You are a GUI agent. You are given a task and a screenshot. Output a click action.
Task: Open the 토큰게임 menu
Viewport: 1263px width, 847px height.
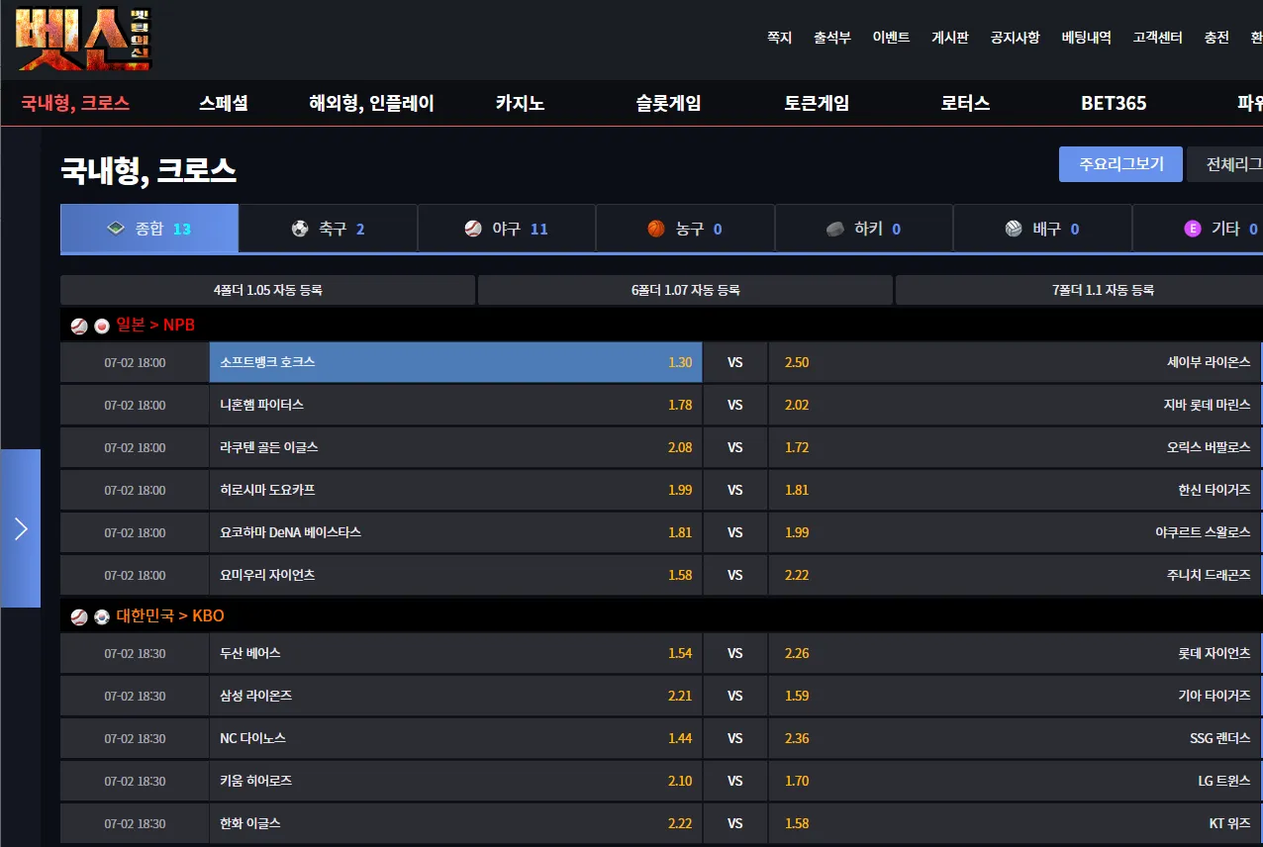click(818, 103)
